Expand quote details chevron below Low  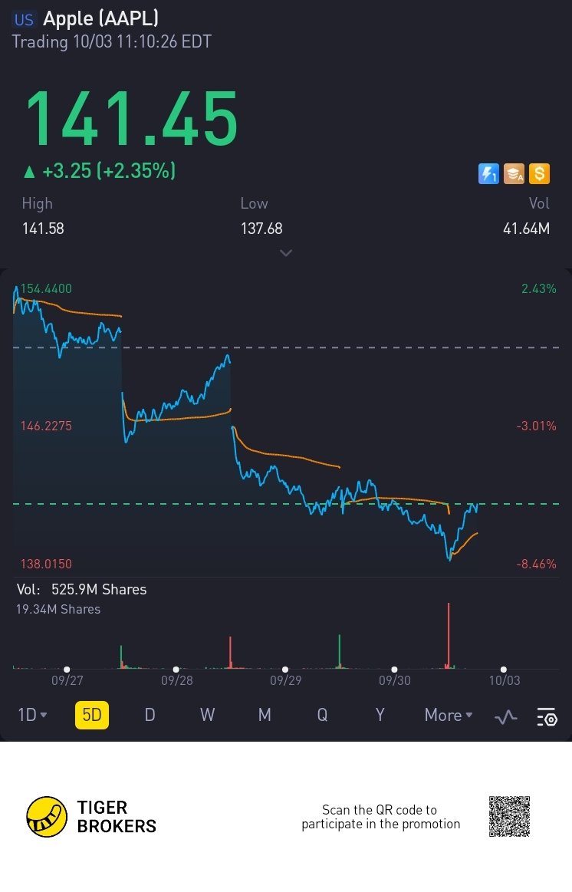click(x=286, y=252)
